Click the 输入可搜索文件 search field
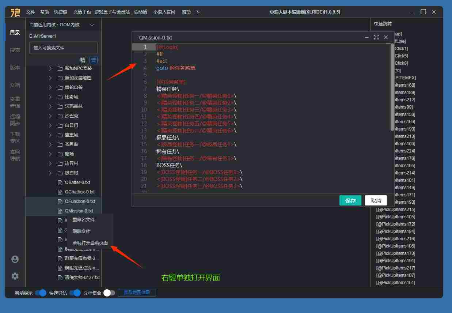452x313 pixels. coord(63,48)
